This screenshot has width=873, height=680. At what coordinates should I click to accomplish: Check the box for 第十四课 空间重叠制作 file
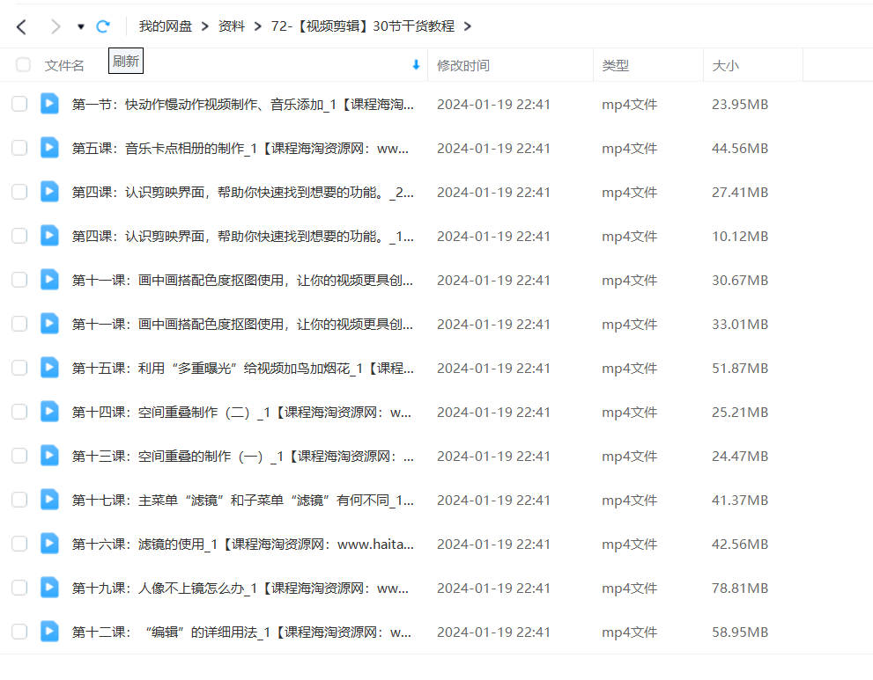pyautogui.click(x=19, y=412)
